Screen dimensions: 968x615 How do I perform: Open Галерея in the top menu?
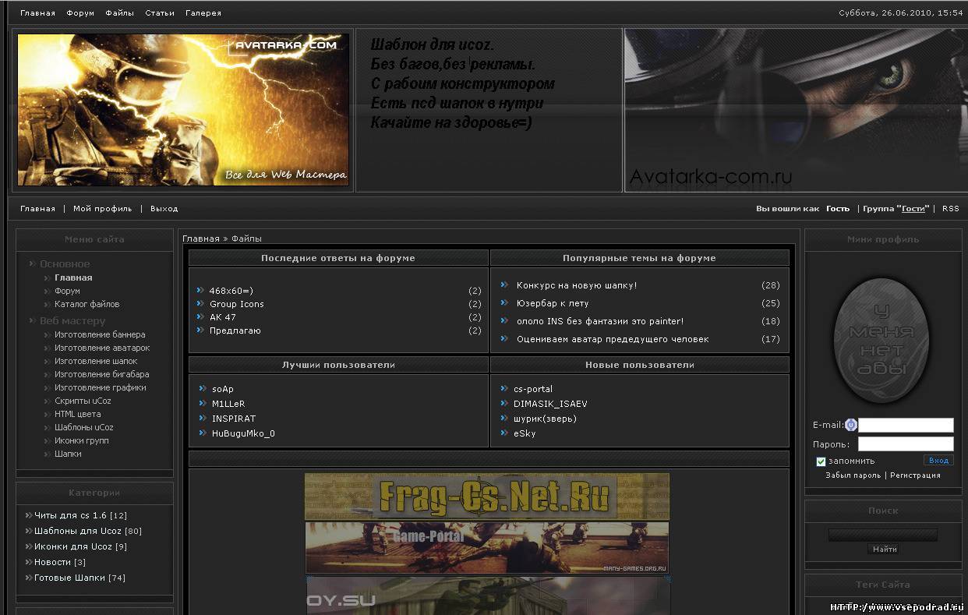click(x=203, y=13)
